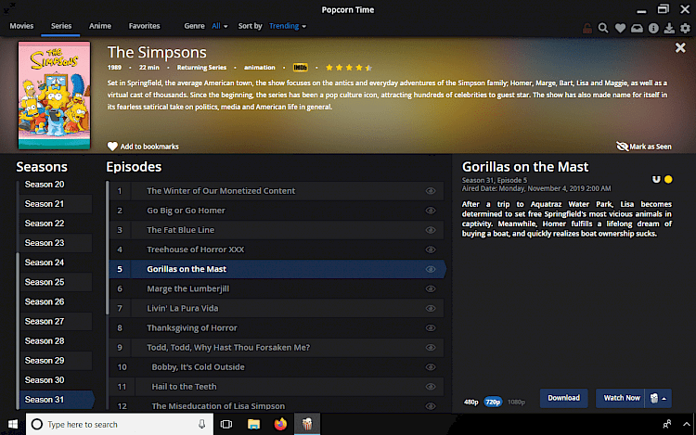Image resolution: width=696 pixels, height=435 pixels.
Task: Click the seasons list scrollbar
Action: point(18,331)
